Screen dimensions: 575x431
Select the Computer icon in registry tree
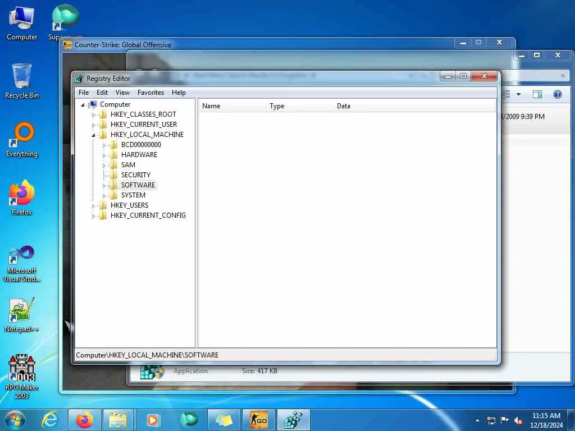[x=93, y=104]
